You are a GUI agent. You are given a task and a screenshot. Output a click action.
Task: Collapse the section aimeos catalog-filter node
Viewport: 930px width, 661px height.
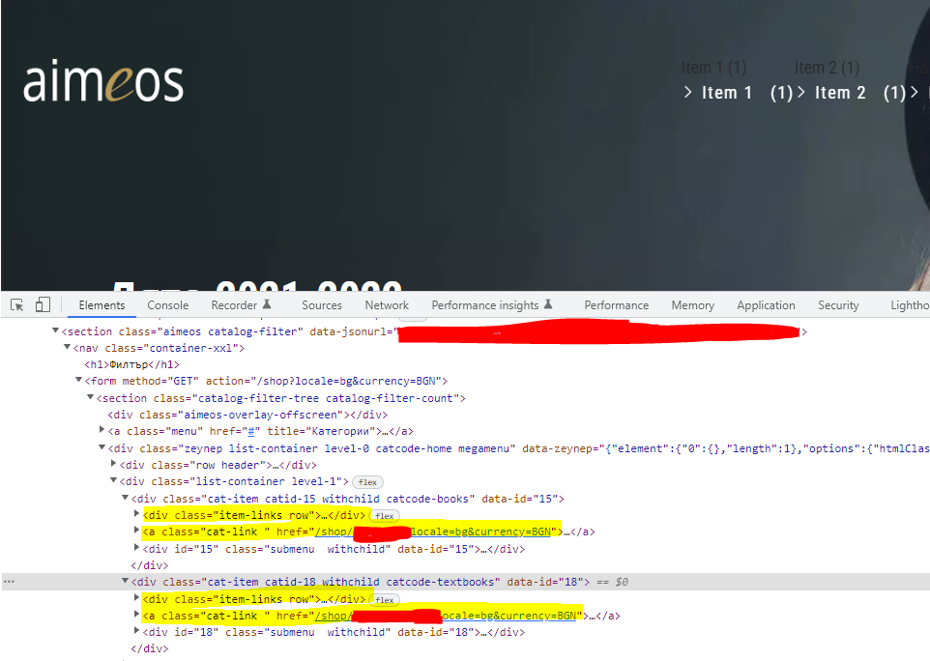tap(55, 330)
